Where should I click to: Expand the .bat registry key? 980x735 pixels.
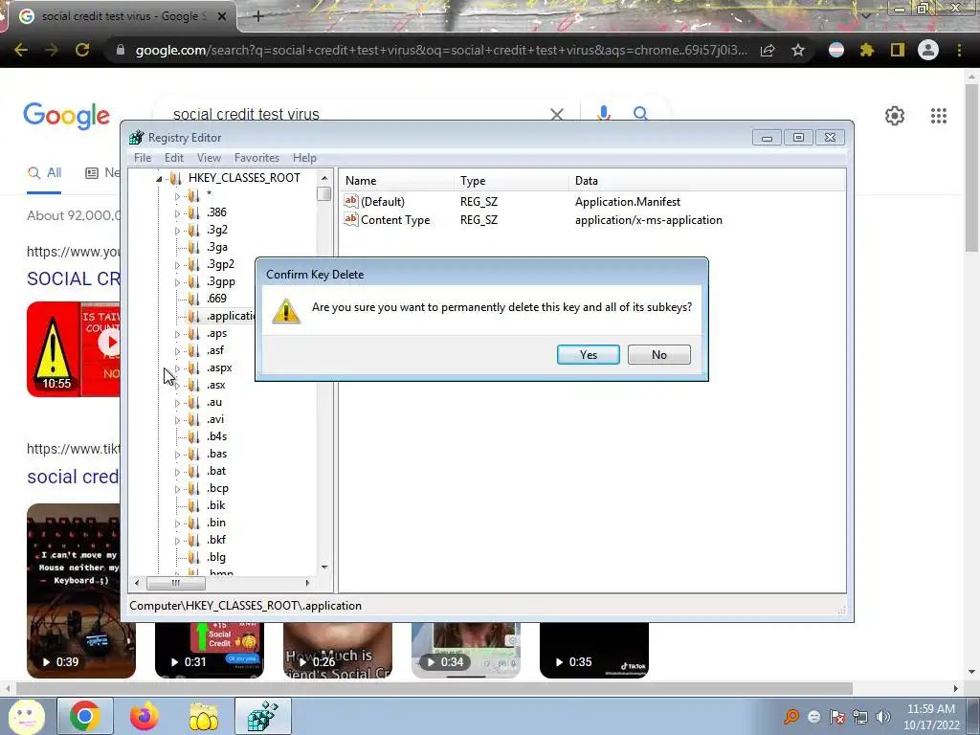(177, 472)
